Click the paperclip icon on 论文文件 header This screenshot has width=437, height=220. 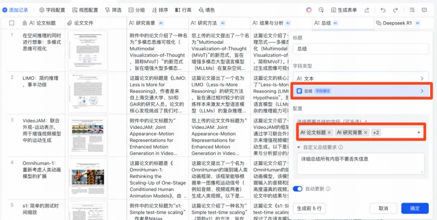[70, 23]
